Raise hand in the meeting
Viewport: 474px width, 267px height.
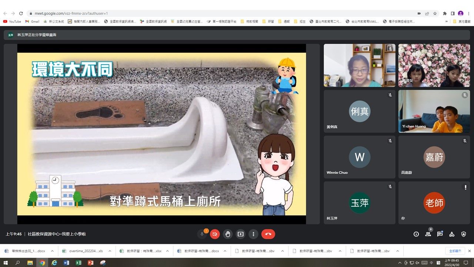(x=228, y=234)
